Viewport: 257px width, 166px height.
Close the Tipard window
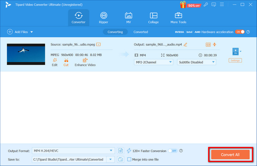(250, 4)
